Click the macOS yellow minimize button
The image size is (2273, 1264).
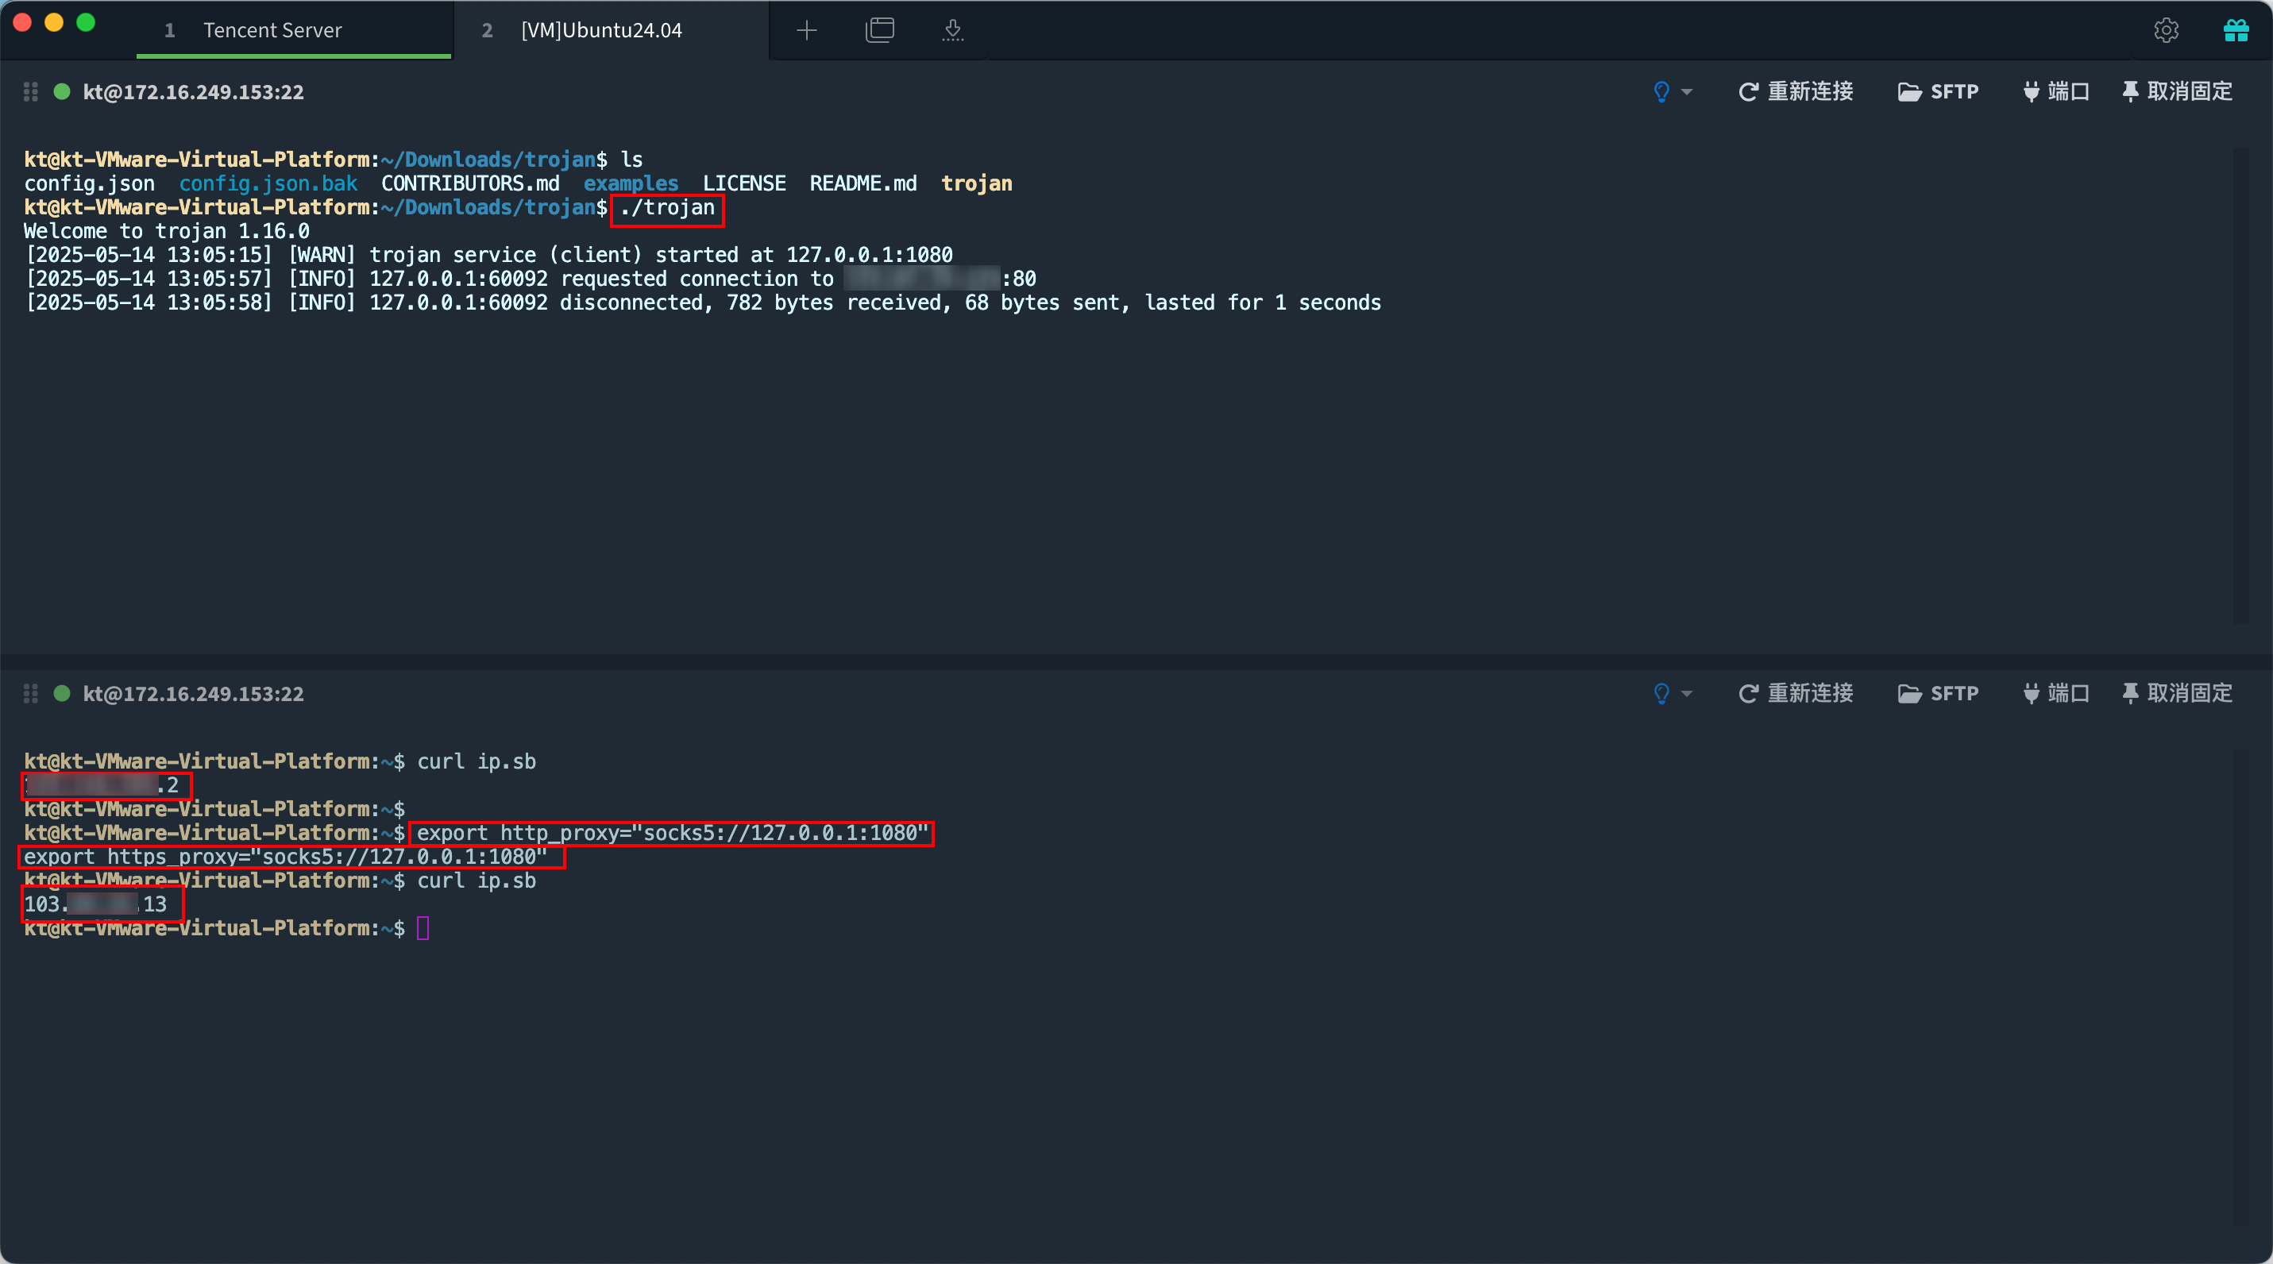click(54, 23)
